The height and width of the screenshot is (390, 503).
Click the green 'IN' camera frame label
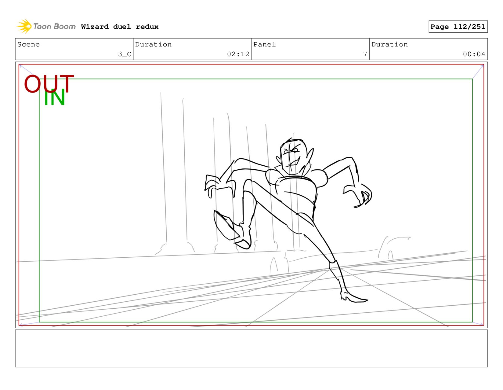click(54, 98)
